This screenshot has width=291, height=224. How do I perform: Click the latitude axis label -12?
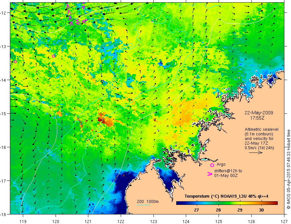click(3, 13)
